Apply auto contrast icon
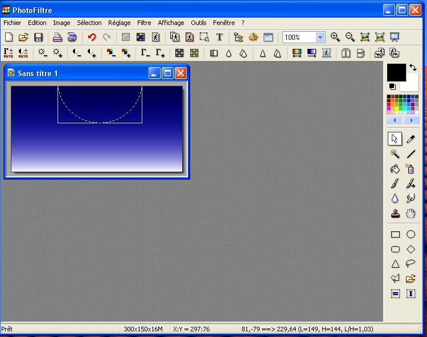The image size is (427, 337). coord(23,53)
